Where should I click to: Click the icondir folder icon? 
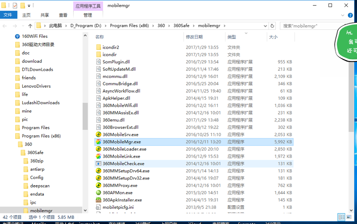coord(98,54)
